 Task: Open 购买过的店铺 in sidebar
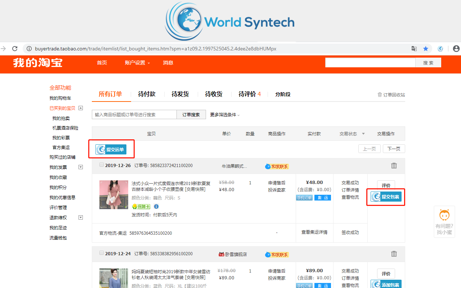click(62, 157)
